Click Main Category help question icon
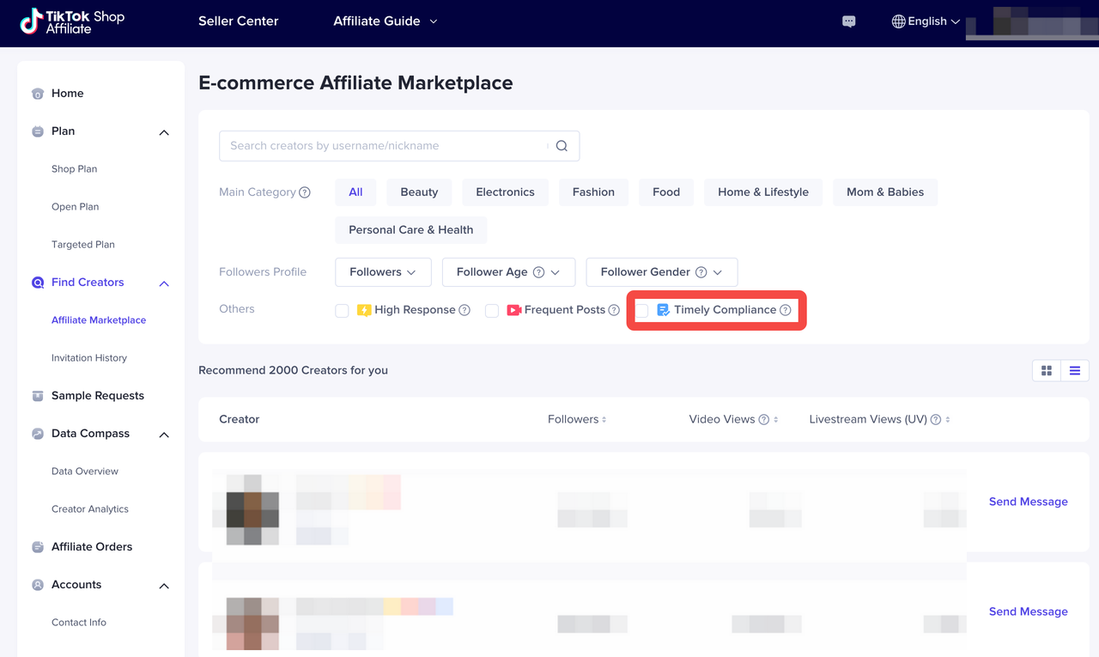Screen dimensions: 1099x657 tap(304, 192)
